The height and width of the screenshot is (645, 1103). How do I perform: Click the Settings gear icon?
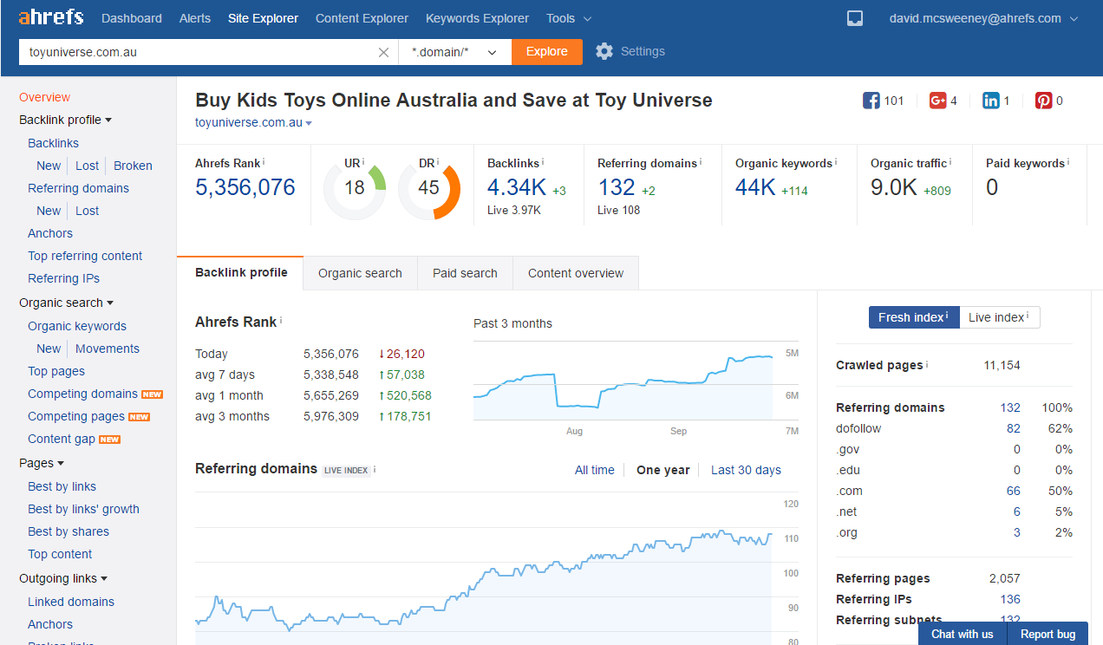pyautogui.click(x=604, y=51)
